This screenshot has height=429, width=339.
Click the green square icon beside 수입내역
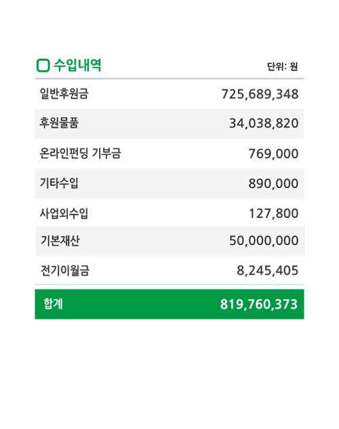43,66
